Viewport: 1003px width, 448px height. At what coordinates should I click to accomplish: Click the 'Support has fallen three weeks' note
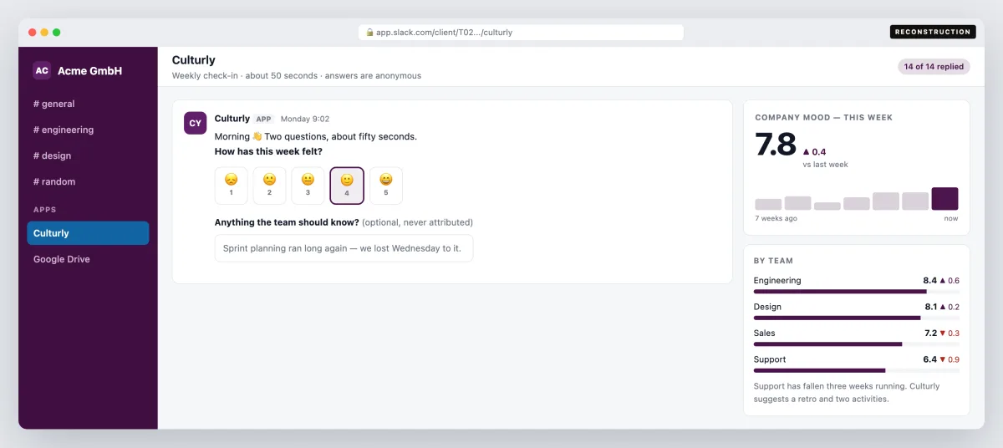[847, 393]
